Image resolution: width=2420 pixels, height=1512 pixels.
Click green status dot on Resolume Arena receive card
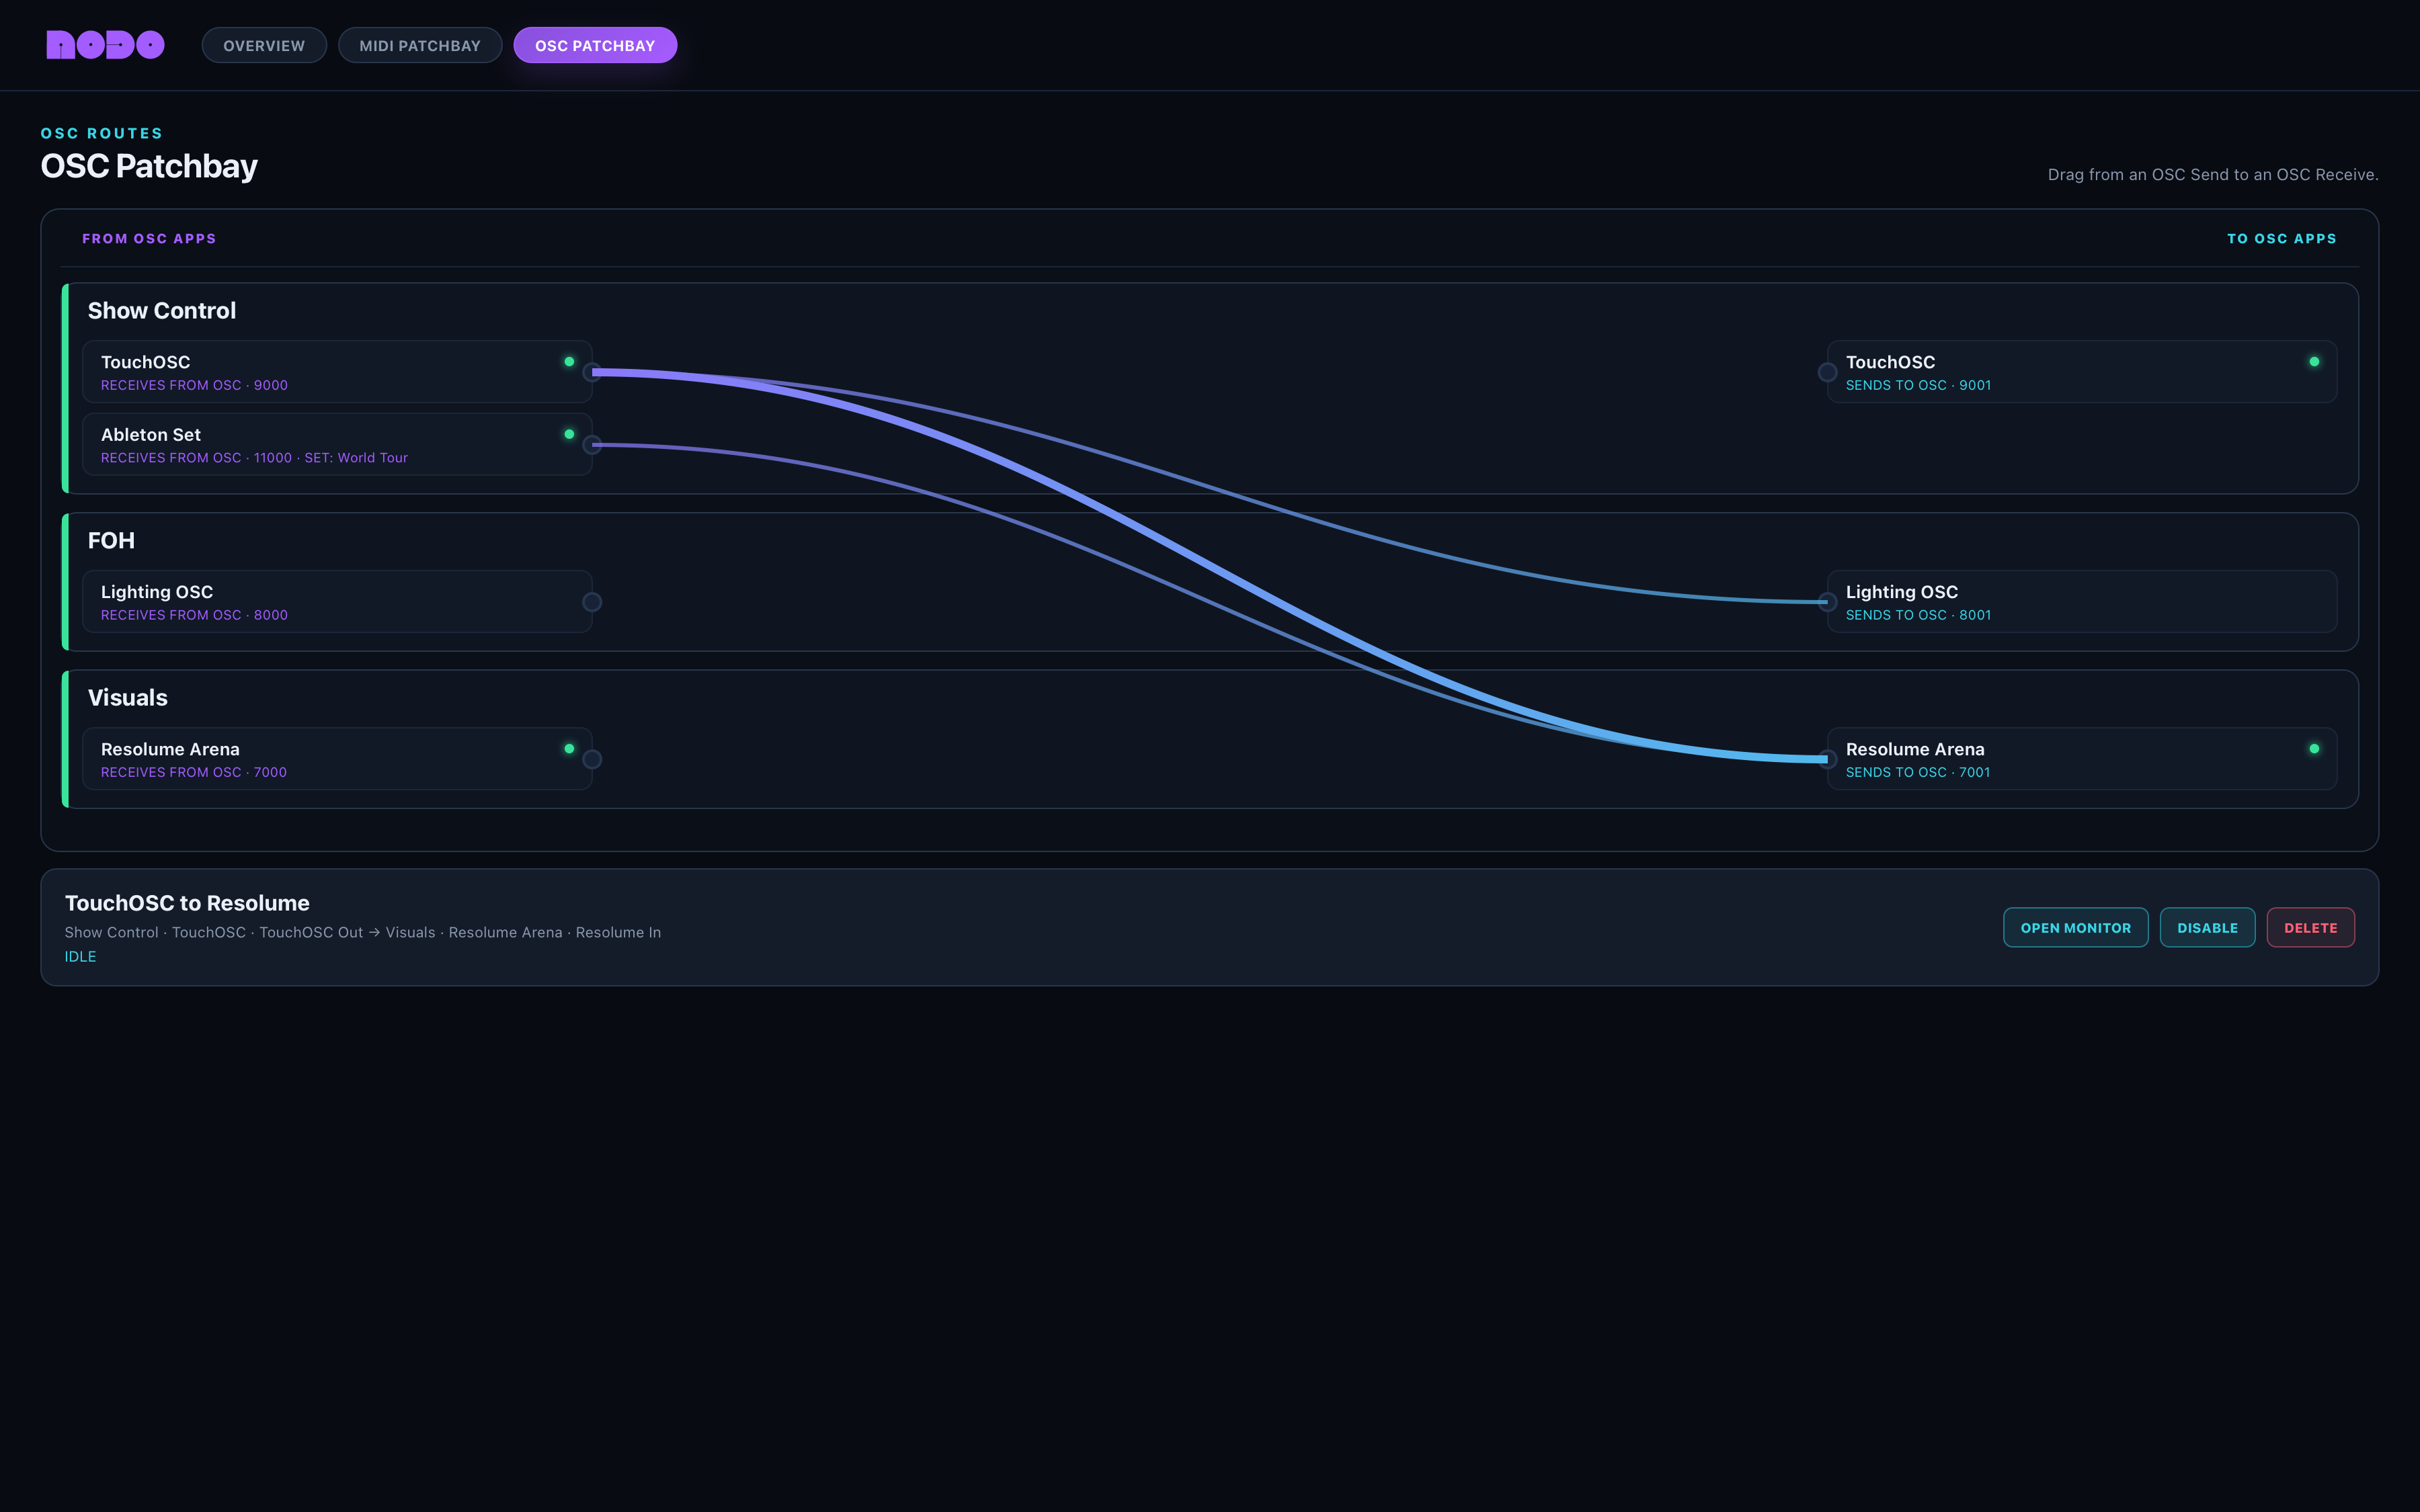(x=569, y=749)
